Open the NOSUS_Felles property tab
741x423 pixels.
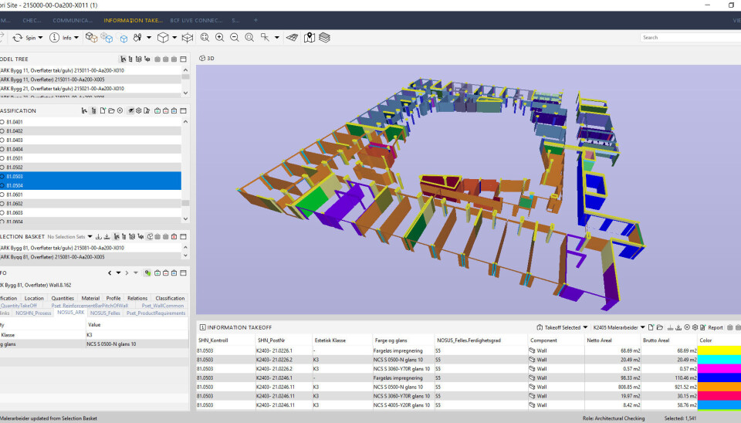[105, 313]
